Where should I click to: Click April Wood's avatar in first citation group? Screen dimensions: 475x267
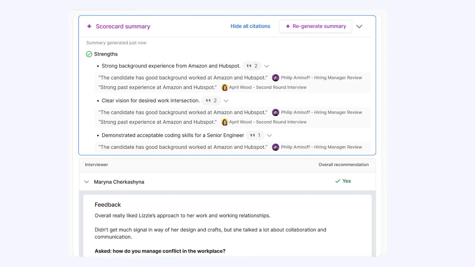(225, 88)
